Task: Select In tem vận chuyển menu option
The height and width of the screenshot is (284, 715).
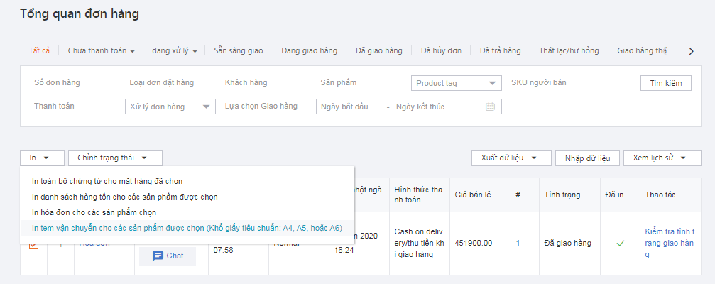Action: coord(187,228)
